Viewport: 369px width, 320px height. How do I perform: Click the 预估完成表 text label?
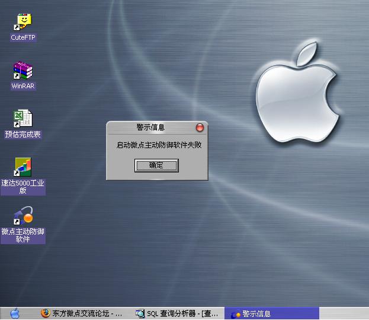point(23,135)
